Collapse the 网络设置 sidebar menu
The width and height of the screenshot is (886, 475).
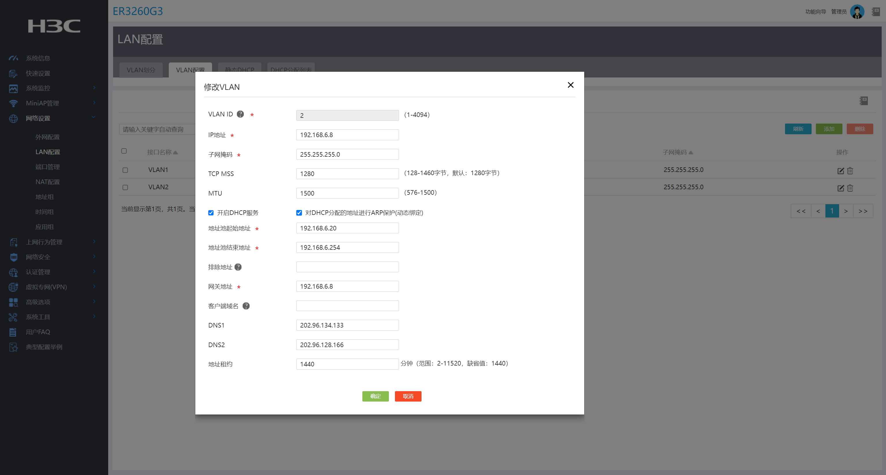[38, 118]
